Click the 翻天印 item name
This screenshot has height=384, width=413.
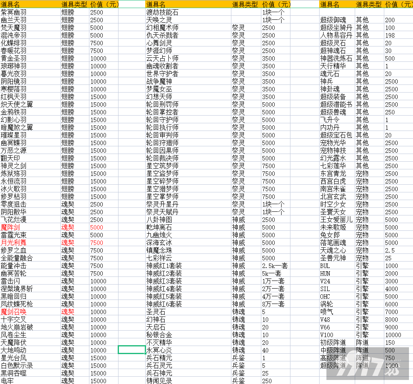click(10, 158)
